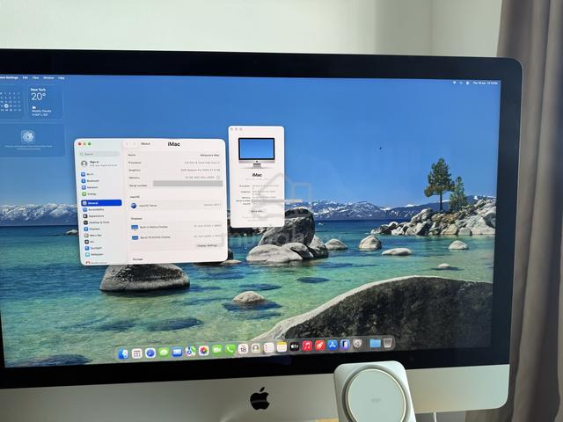The height and width of the screenshot is (422, 563).
Task: Open the App Store in Dock
Action: click(333, 345)
